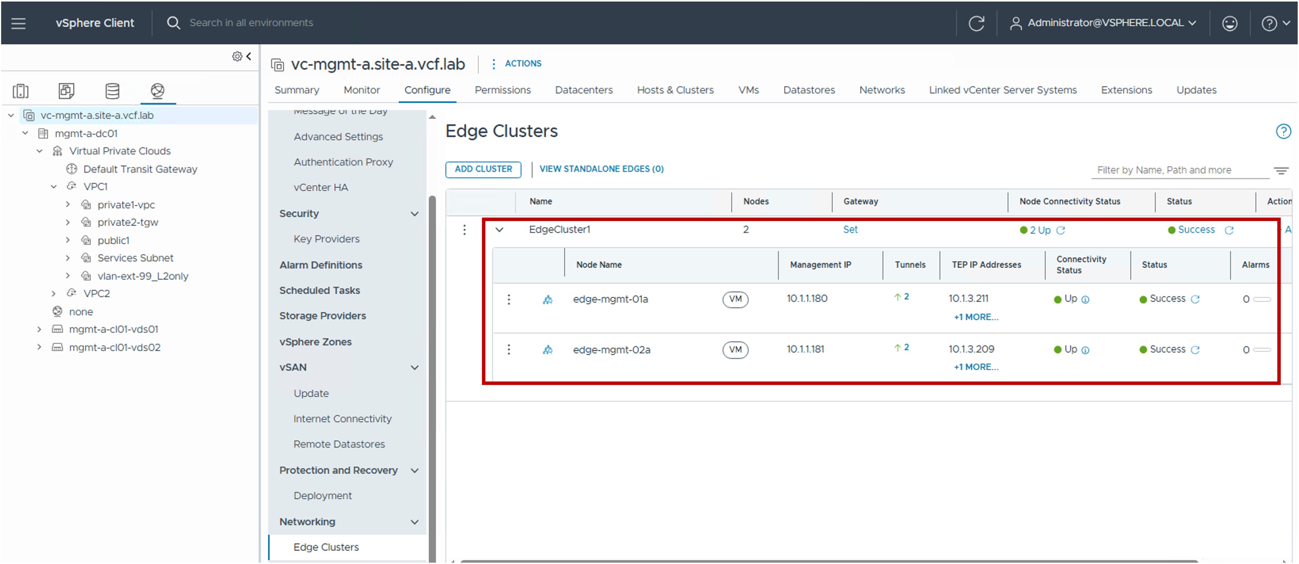Image resolution: width=1299 pixels, height=564 pixels.
Task: Refresh edge-mgmt-02a Success status
Action: click(1195, 350)
